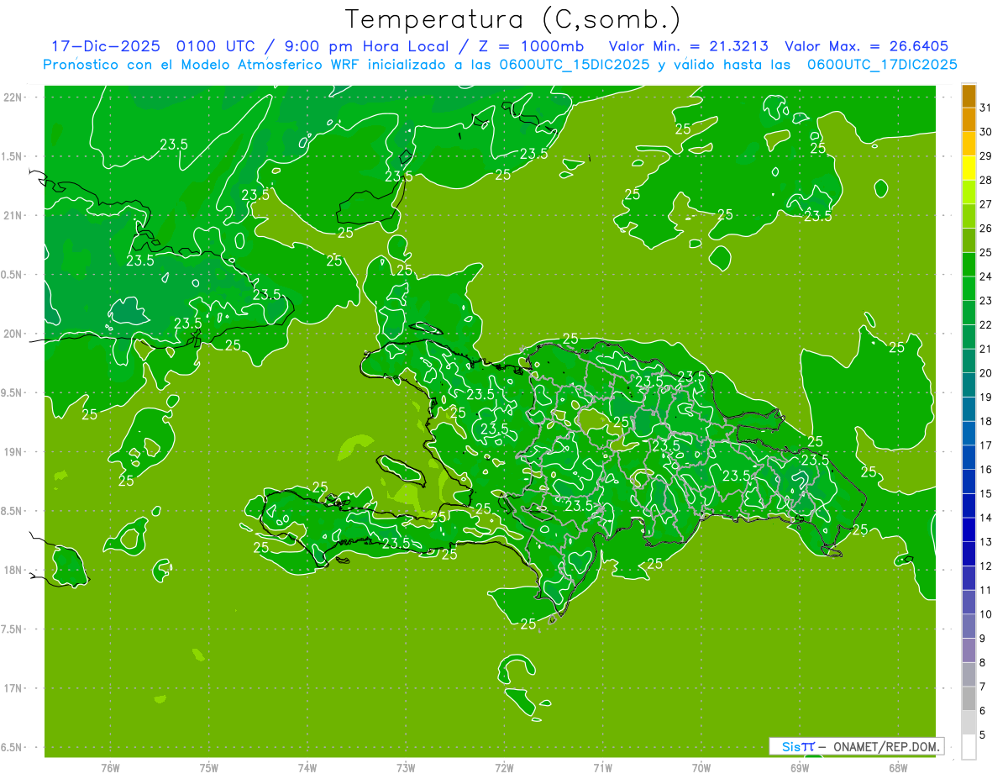Click the colorbar swatch between 16 and 17
Screen dimensions: 1008x779
click(969, 458)
